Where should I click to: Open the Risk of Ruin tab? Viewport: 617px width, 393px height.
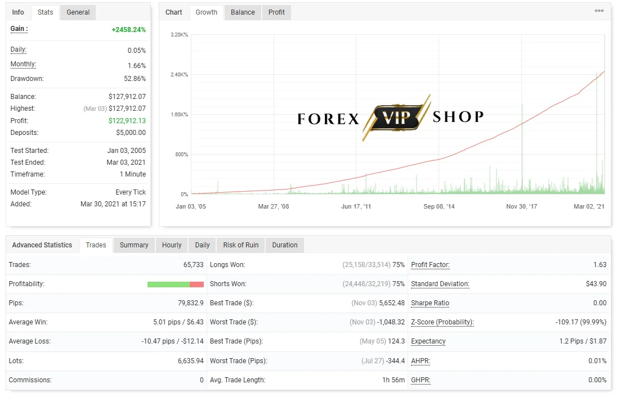click(x=241, y=245)
